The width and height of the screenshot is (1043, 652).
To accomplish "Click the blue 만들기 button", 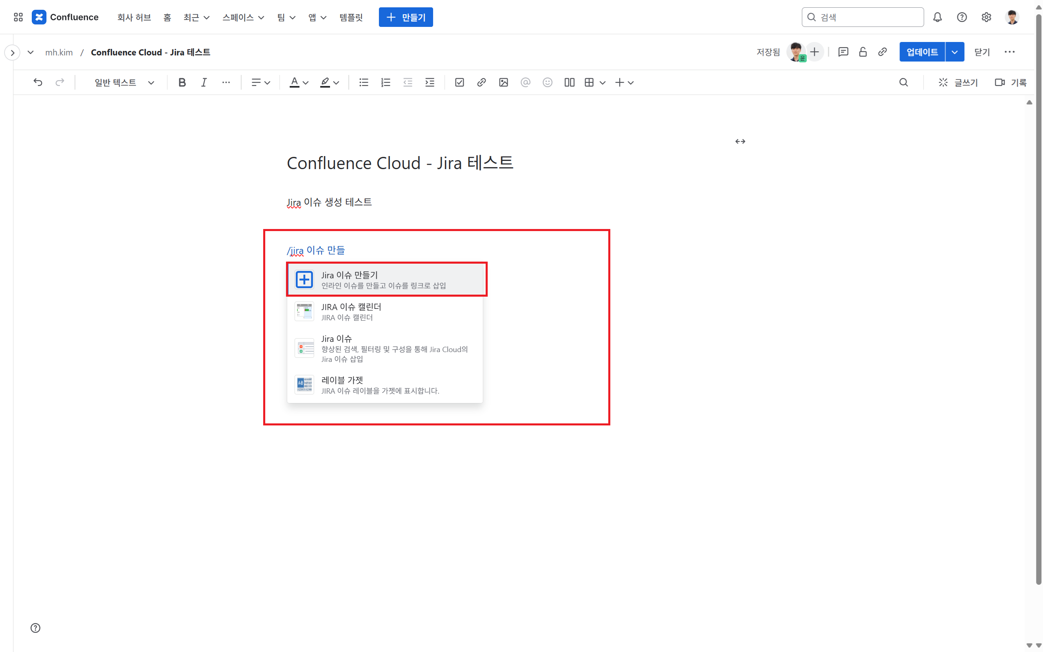I will [405, 17].
